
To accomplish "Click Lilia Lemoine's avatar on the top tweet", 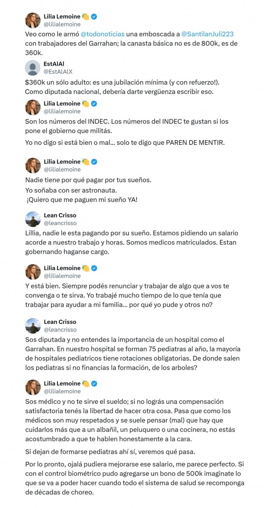I will [33, 20].
